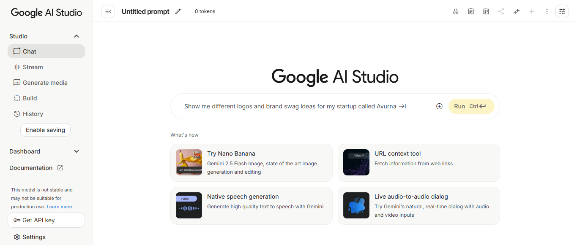
Task: Click the Live audio-to-audio blue blob thumbnail
Action: pyautogui.click(x=356, y=205)
